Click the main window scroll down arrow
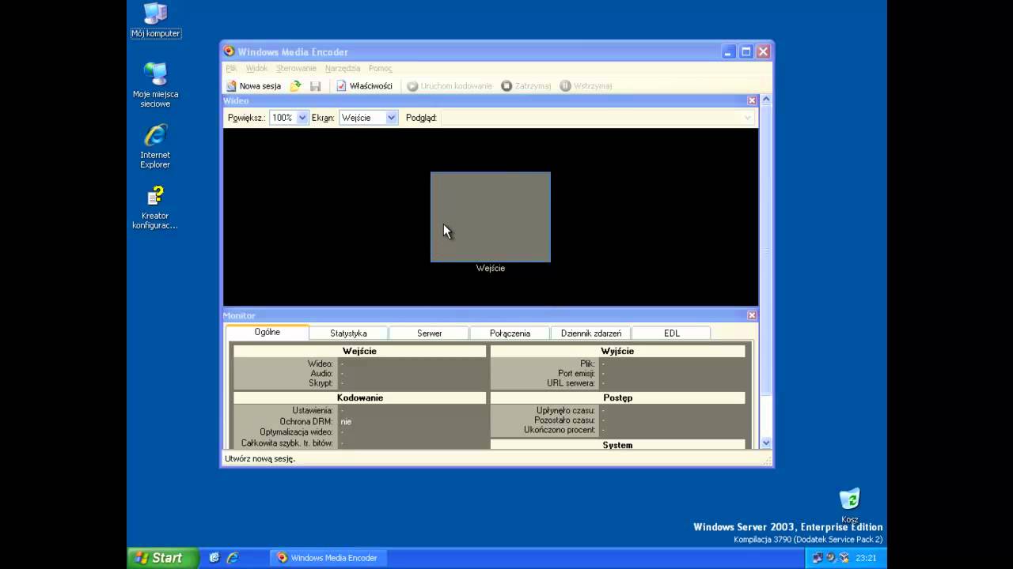 pyautogui.click(x=766, y=443)
